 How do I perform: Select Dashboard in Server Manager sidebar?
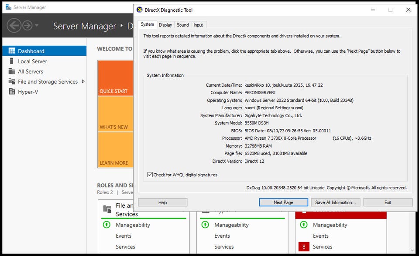click(x=45, y=51)
